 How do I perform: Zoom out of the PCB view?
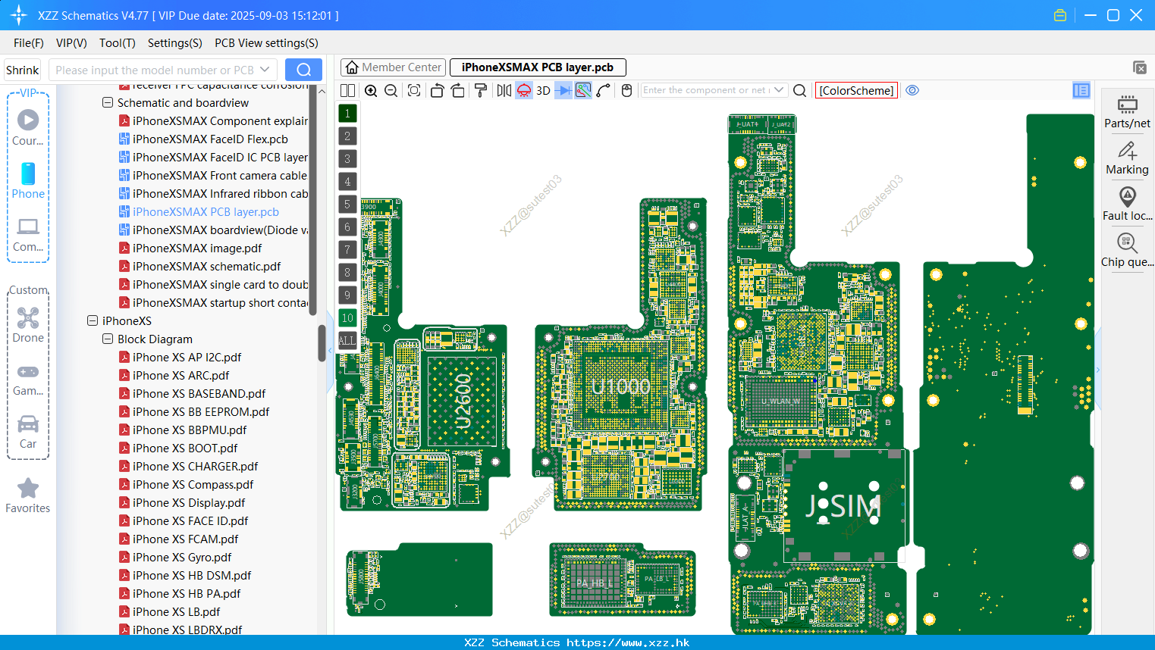[x=391, y=91]
